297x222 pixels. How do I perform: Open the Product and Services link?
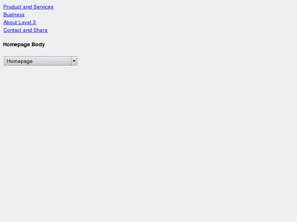(29, 7)
